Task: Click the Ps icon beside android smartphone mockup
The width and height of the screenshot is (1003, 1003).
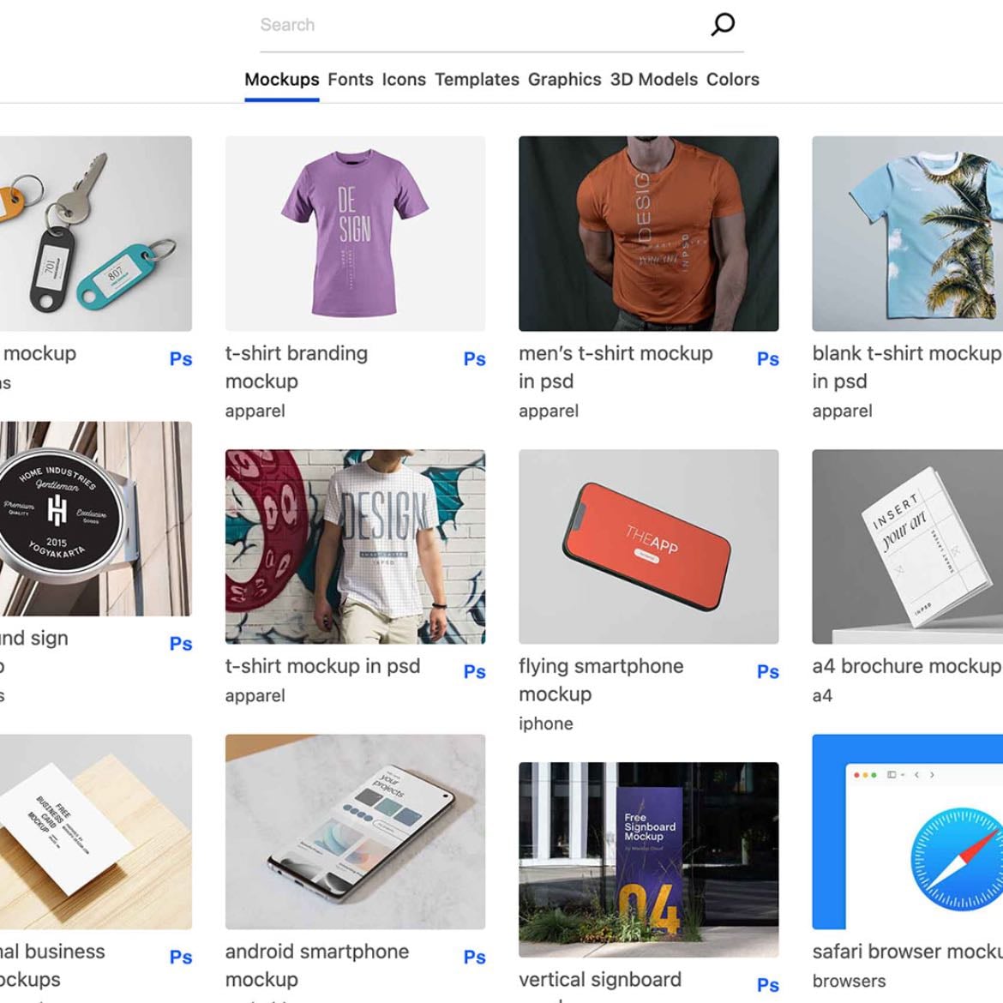Action: pos(475,957)
